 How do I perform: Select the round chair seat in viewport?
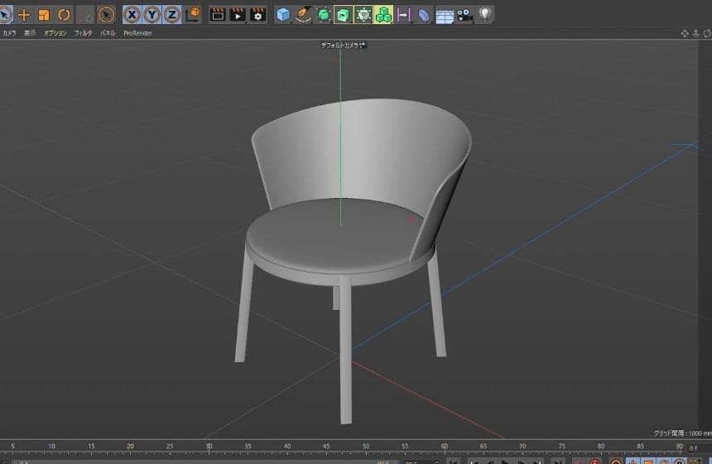(x=336, y=236)
